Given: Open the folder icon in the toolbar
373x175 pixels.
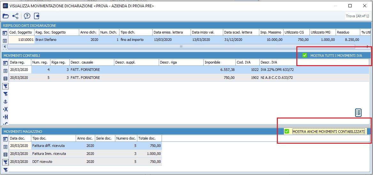Looking at the screenshot, I should pos(6,16).
